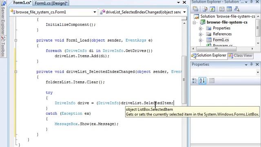Click the code editor vertical scrollbar thumb

point(184,80)
